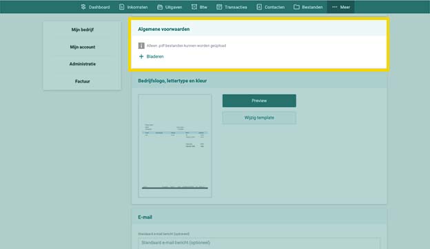The width and height of the screenshot is (430, 249).
Task: Open the Meer menu
Action: coord(341,7)
